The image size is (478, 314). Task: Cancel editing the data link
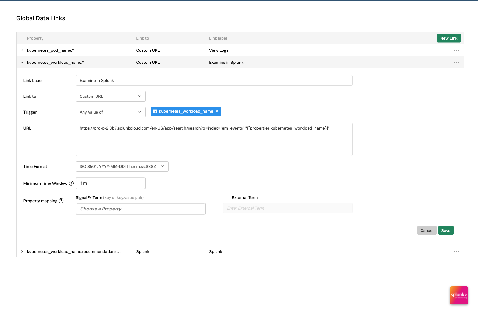[x=427, y=230]
